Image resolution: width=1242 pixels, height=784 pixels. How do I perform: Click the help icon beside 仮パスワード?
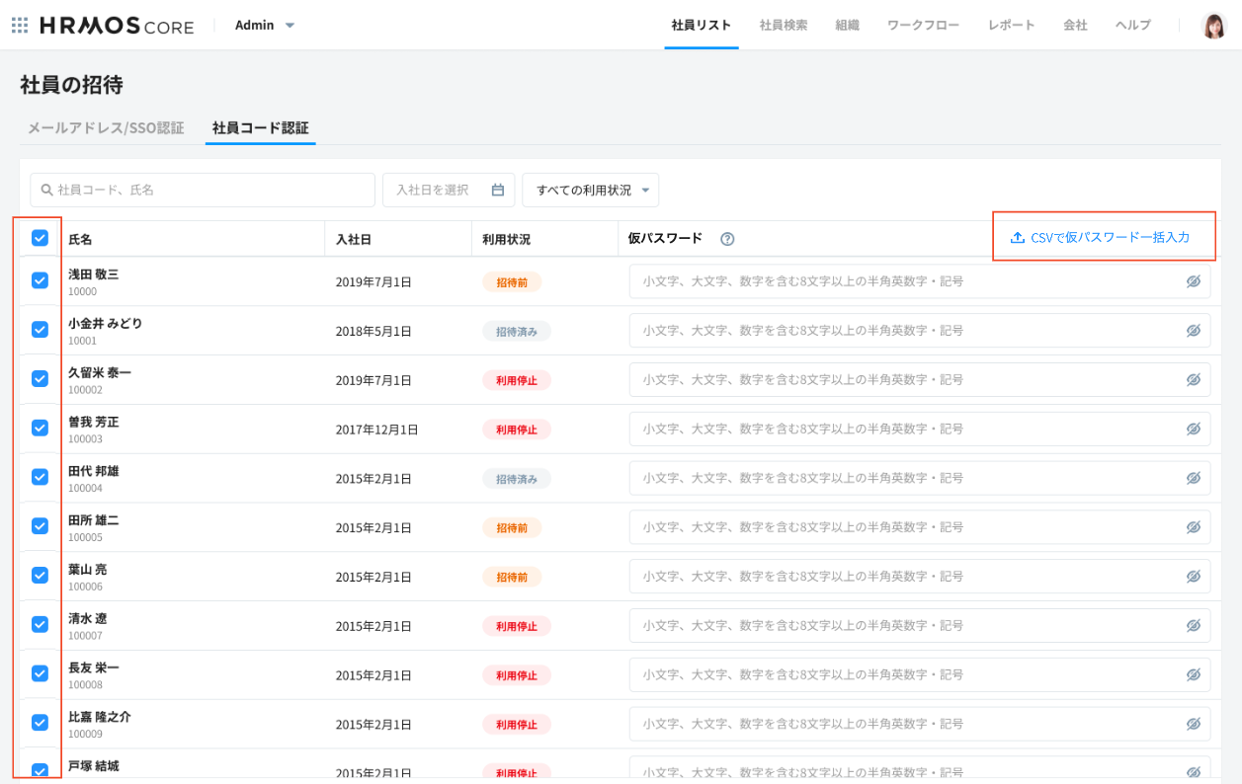(x=727, y=239)
